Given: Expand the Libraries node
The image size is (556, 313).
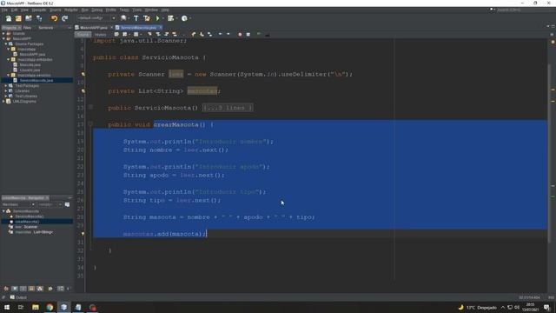Looking at the screenshot, I should pos(6,90).
